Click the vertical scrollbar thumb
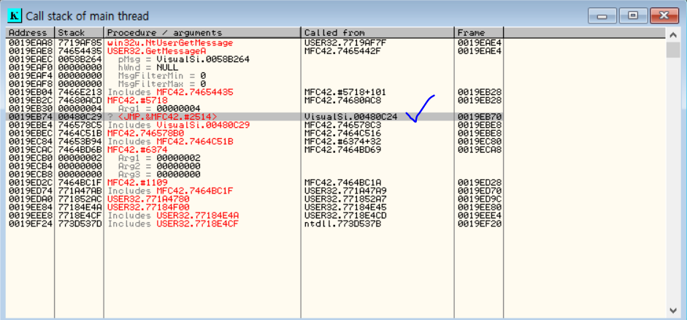The image size is (687, 320). tap(673, 50)
